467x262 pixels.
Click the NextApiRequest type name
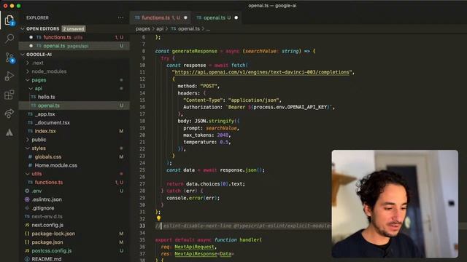pos(194,247)
